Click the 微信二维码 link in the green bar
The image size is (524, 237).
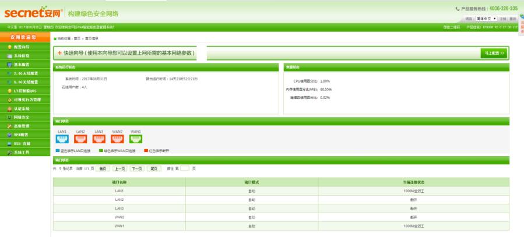point(452,27)
